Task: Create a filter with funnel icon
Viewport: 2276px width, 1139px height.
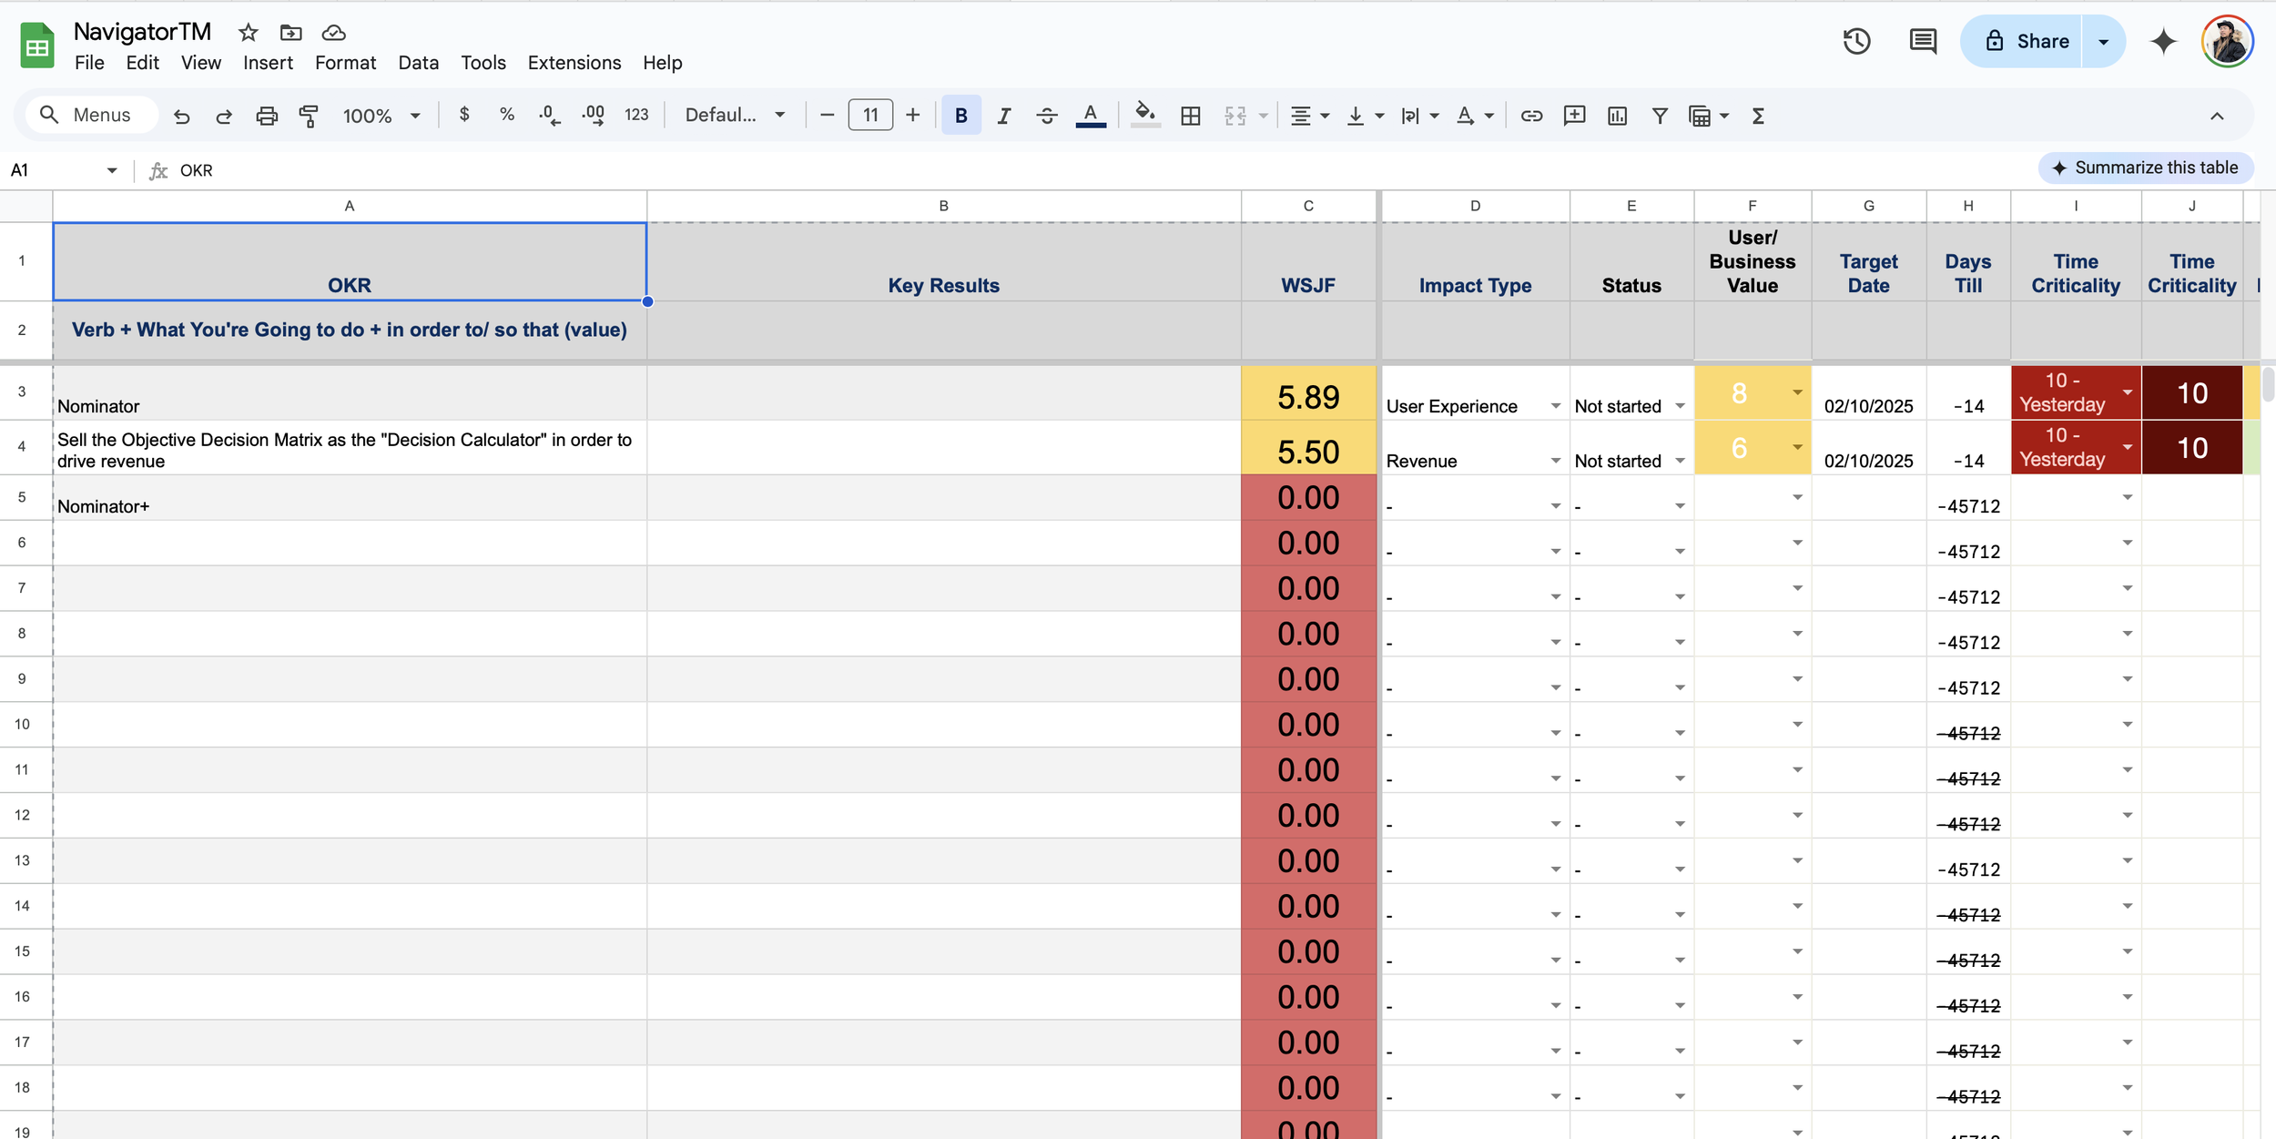Action: 1661,116
